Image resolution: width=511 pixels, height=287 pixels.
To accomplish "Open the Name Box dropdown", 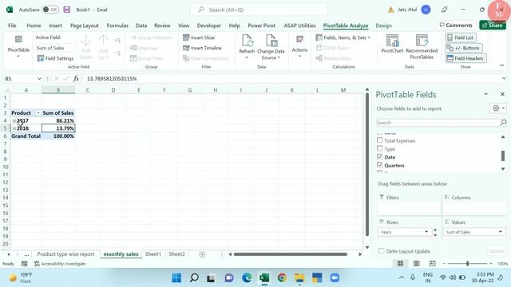I will 39,78.
